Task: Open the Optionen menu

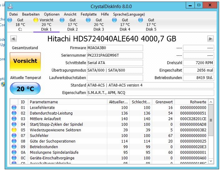Action: (x=51, y=14)
